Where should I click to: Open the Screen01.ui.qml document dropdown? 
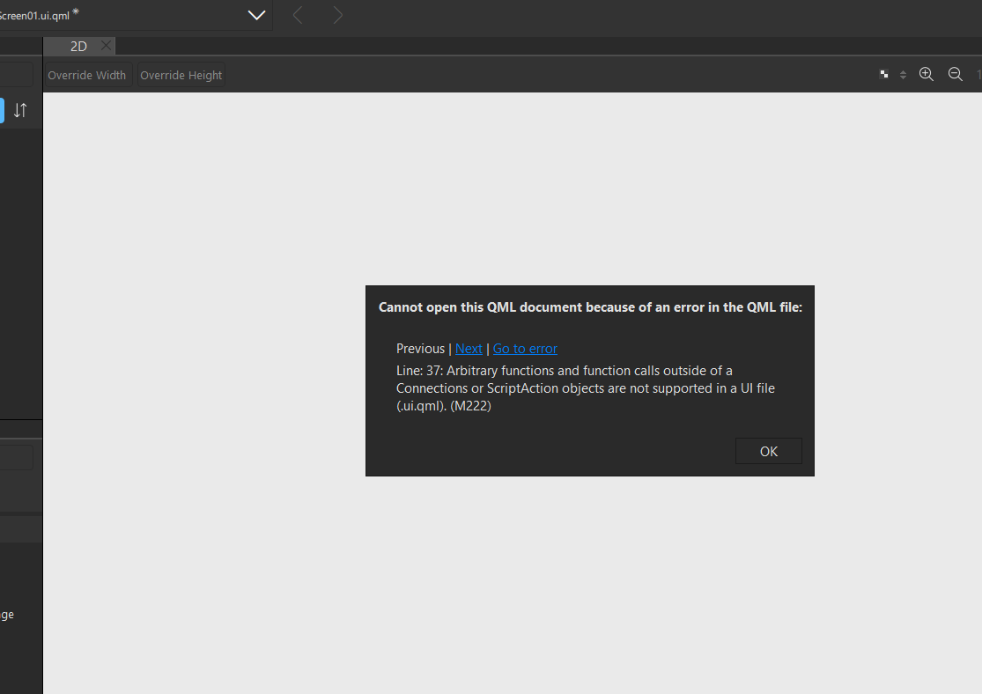256,15
